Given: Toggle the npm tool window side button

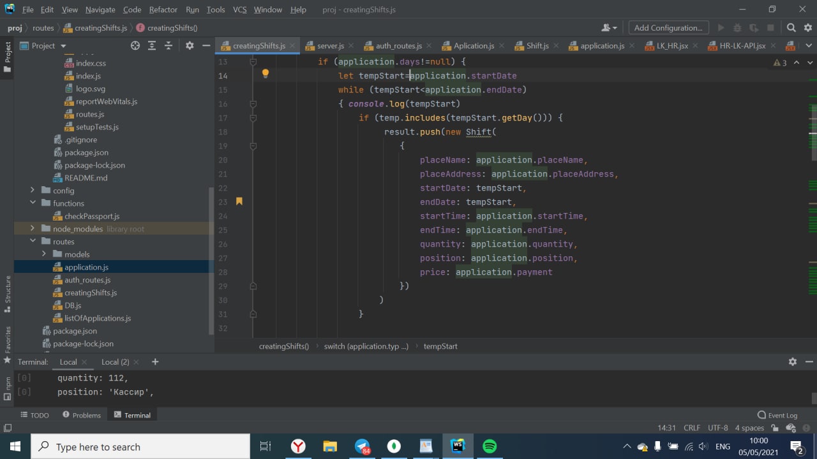Looking at the screenshot, I should 7,388.
